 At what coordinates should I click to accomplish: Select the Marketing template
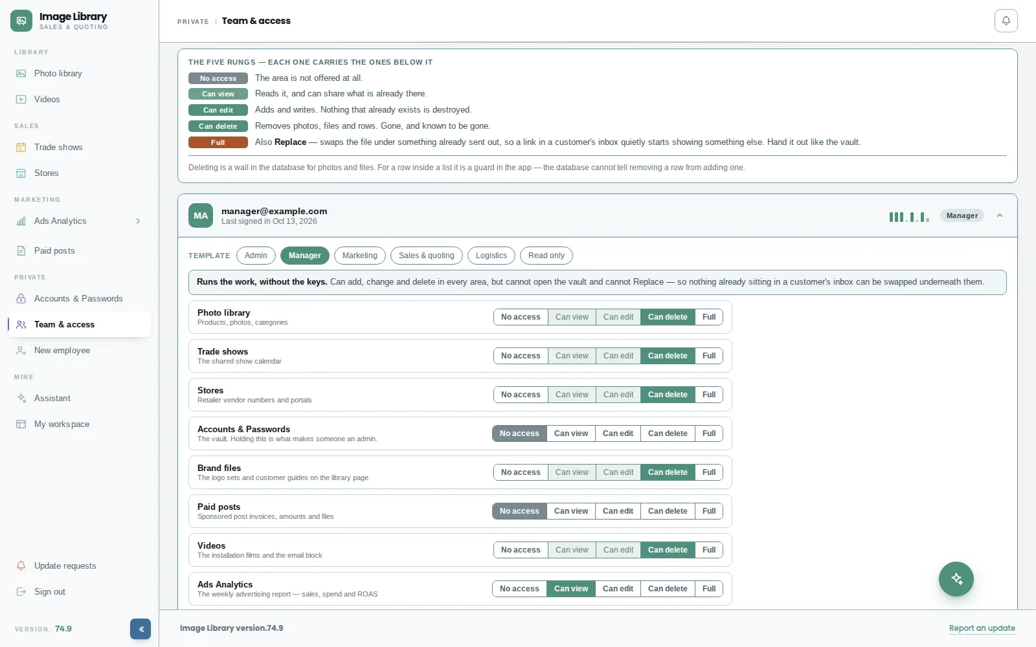359,256
